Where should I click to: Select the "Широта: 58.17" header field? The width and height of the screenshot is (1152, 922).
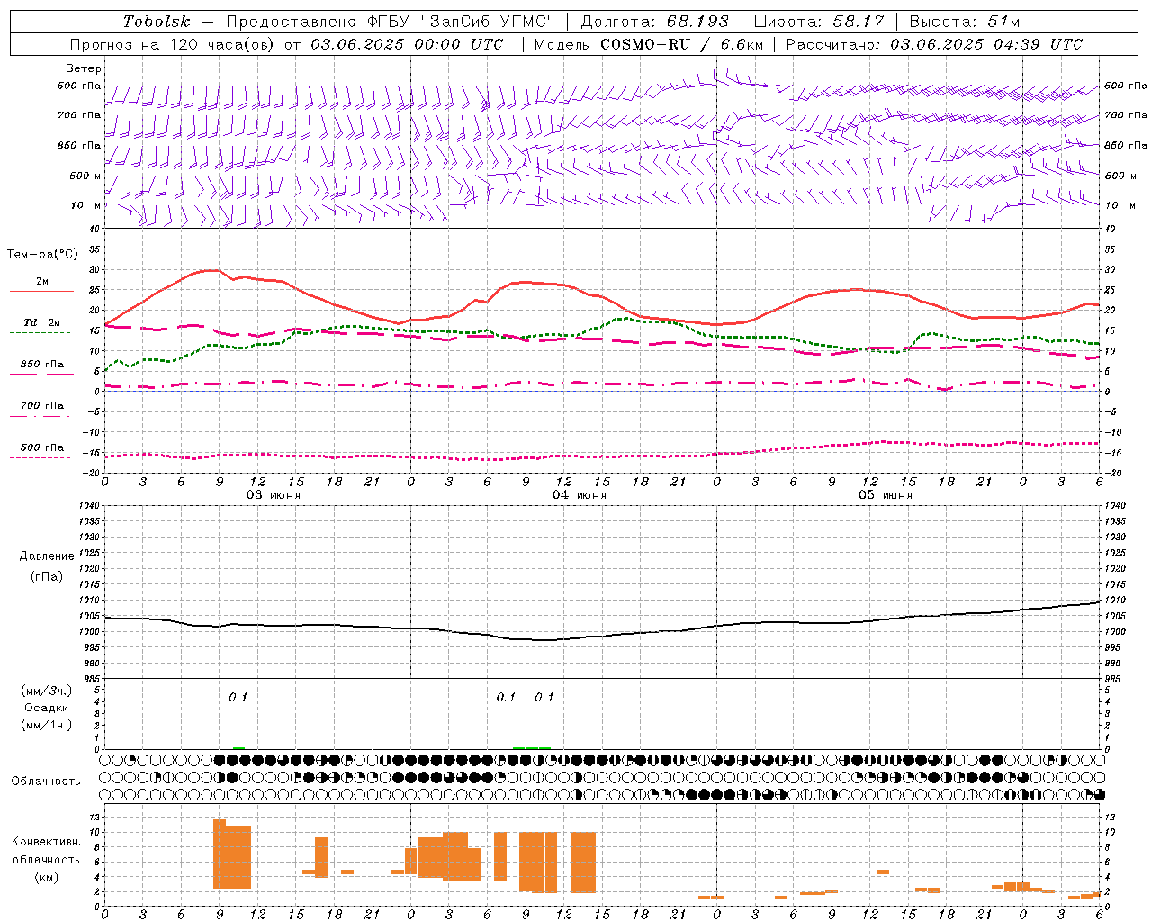819,22
